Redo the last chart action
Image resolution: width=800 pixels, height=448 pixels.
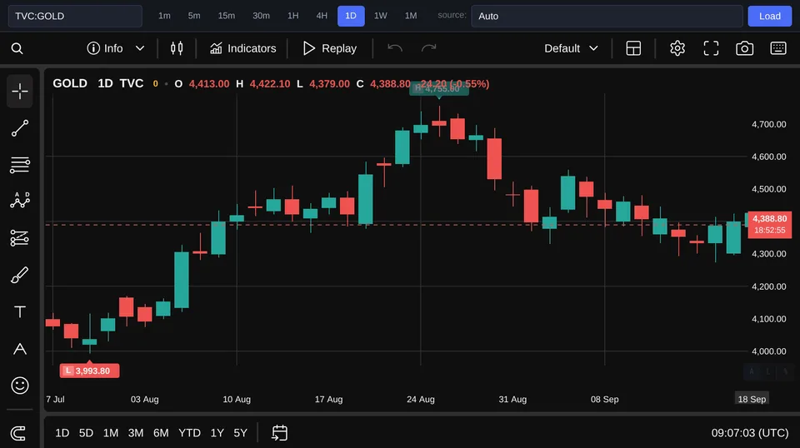click(428, 48)
